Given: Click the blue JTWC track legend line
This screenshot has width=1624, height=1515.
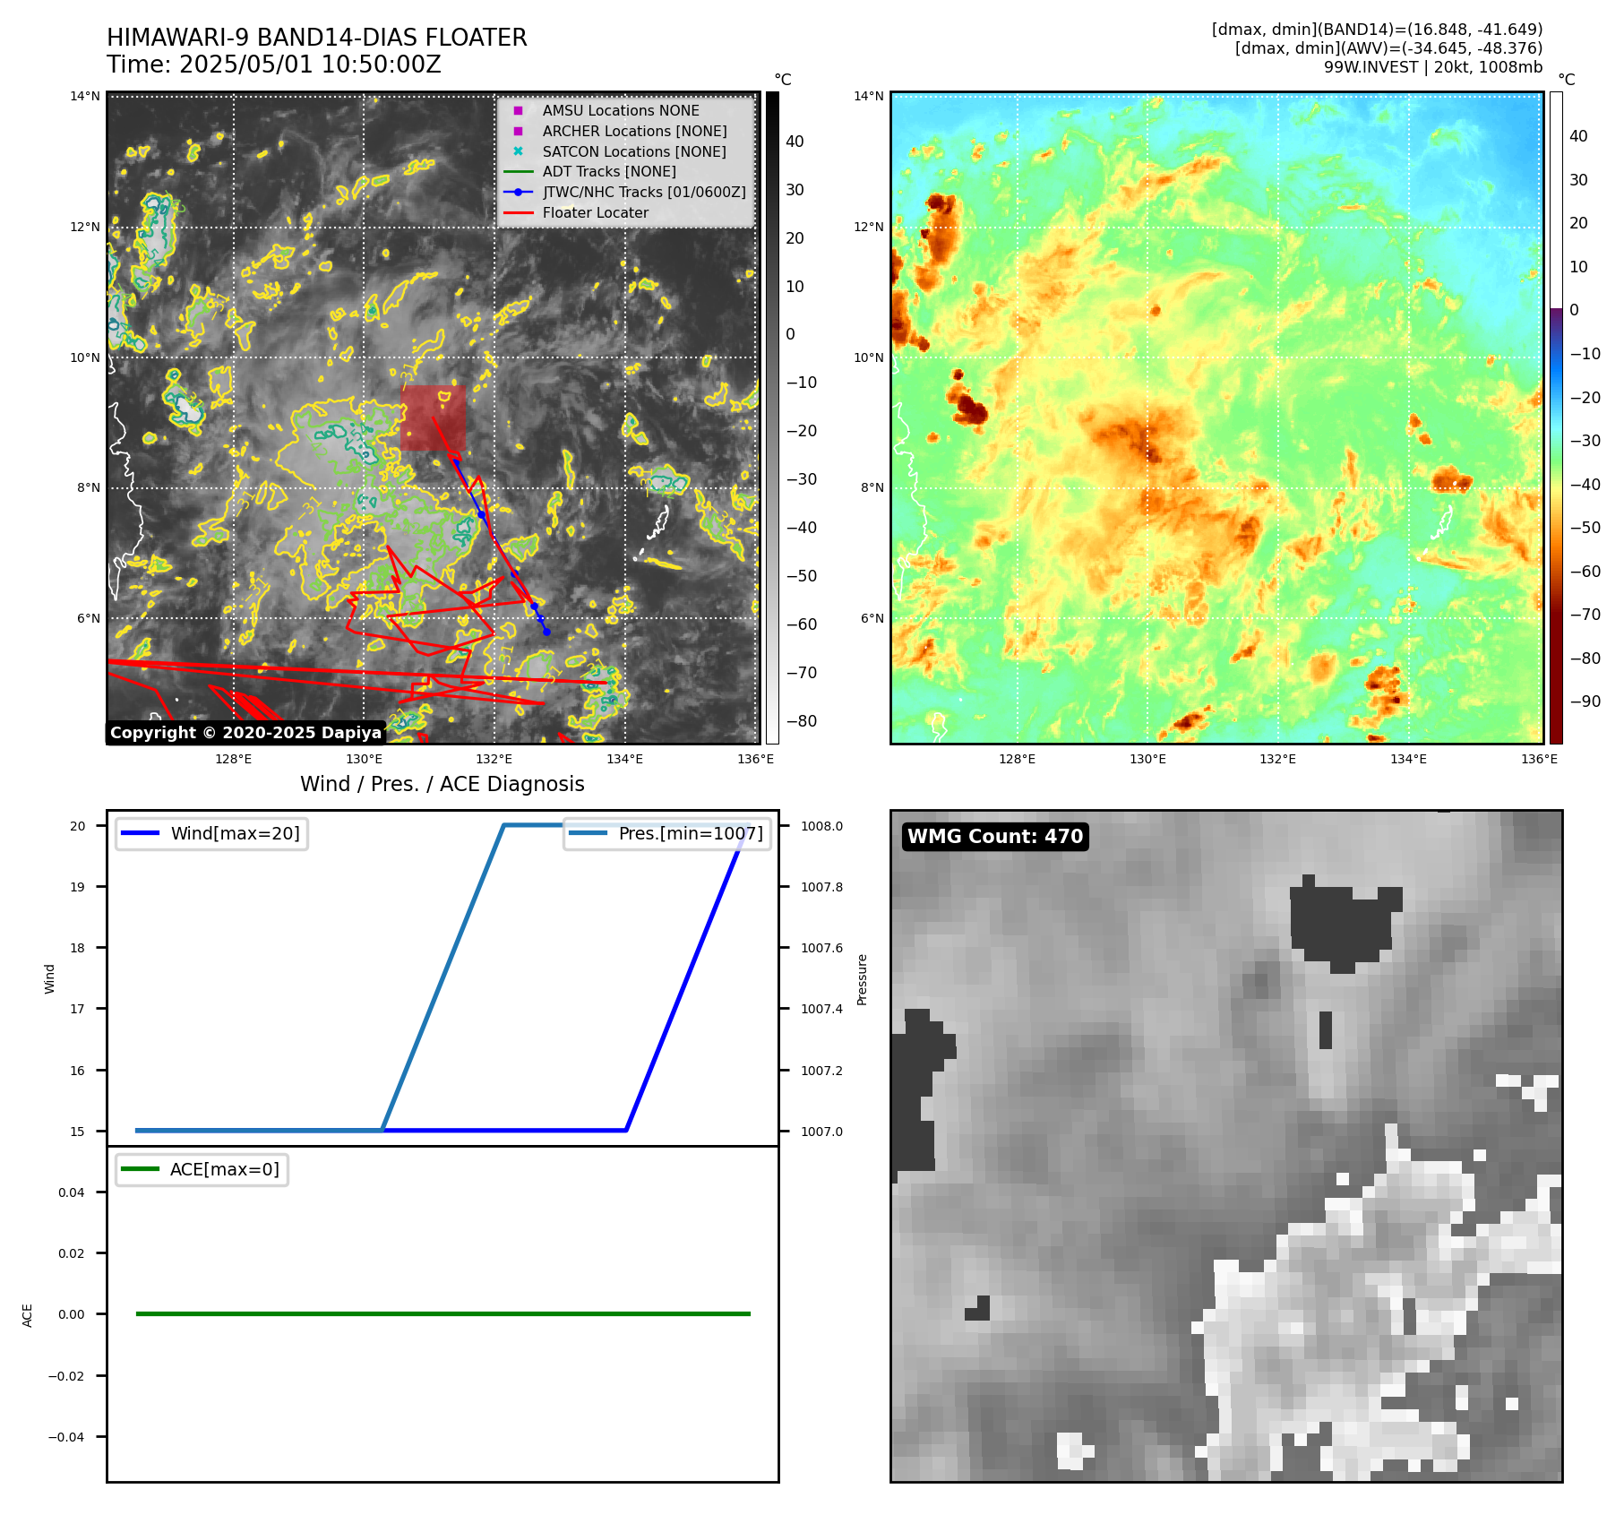Looking at the screenshot, I should (x=518, y=192).
